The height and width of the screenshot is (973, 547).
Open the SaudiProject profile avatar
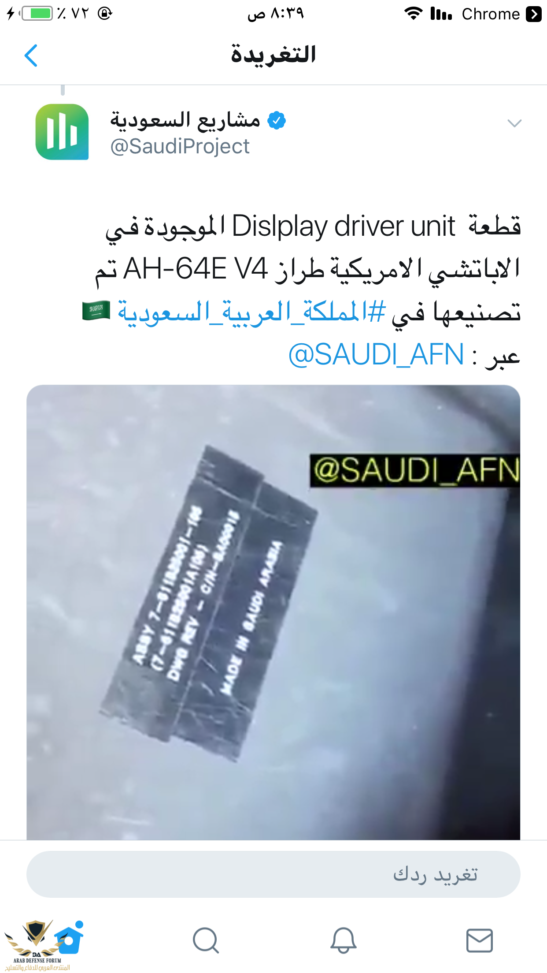(62, 132)
